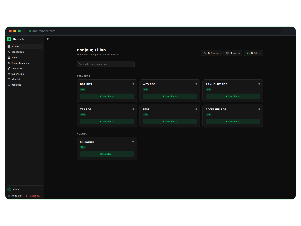The height and width of the screenshot is (226, 301).
Task: Click the Remsek logo icon
Action: (9, 39)
